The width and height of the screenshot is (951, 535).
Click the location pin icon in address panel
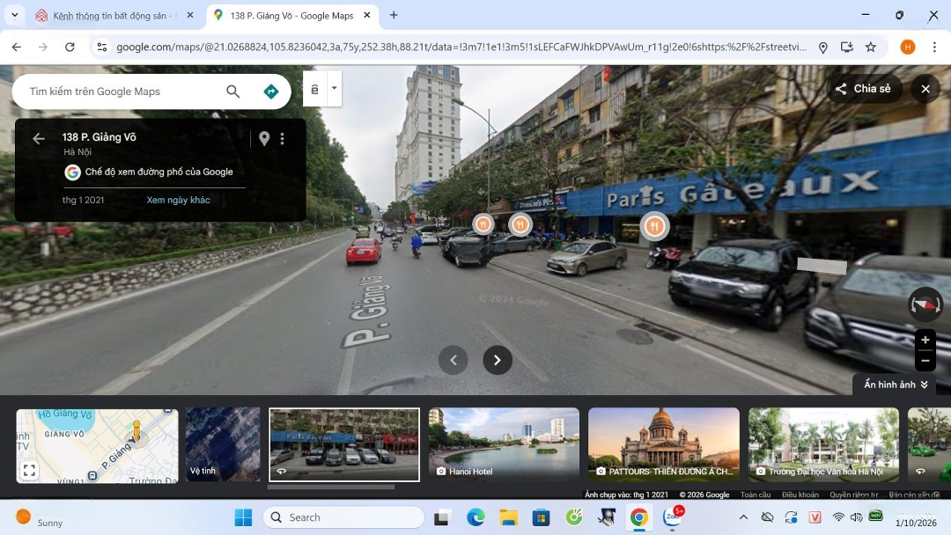click(x=263, y=138)
